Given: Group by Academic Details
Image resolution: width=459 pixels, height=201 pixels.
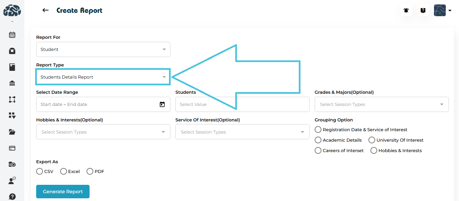Looking at the screenshot, I should click(x=318, y=140).
